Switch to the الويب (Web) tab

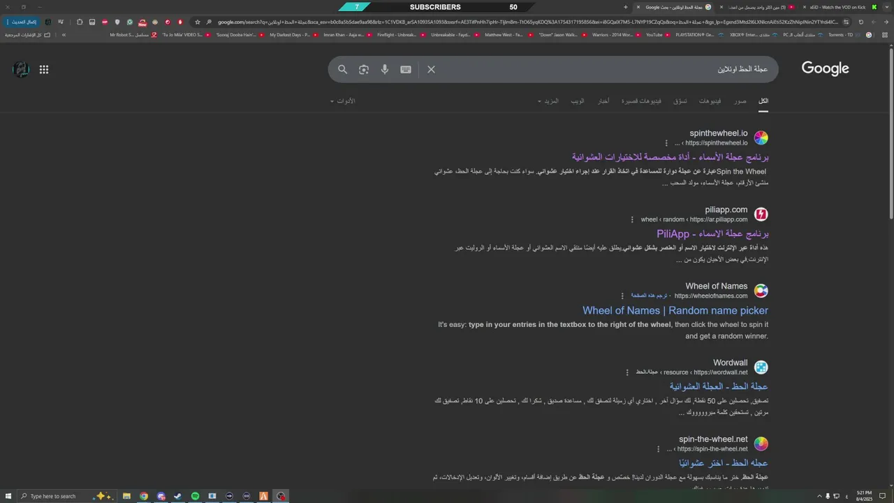(578, 101)
